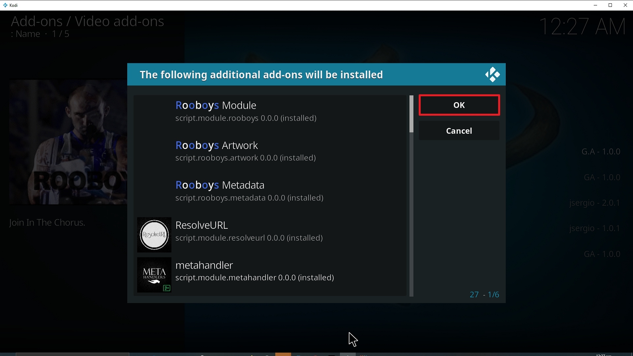Maximize the Kodi window
633x356 pixels.
point(611,5)
